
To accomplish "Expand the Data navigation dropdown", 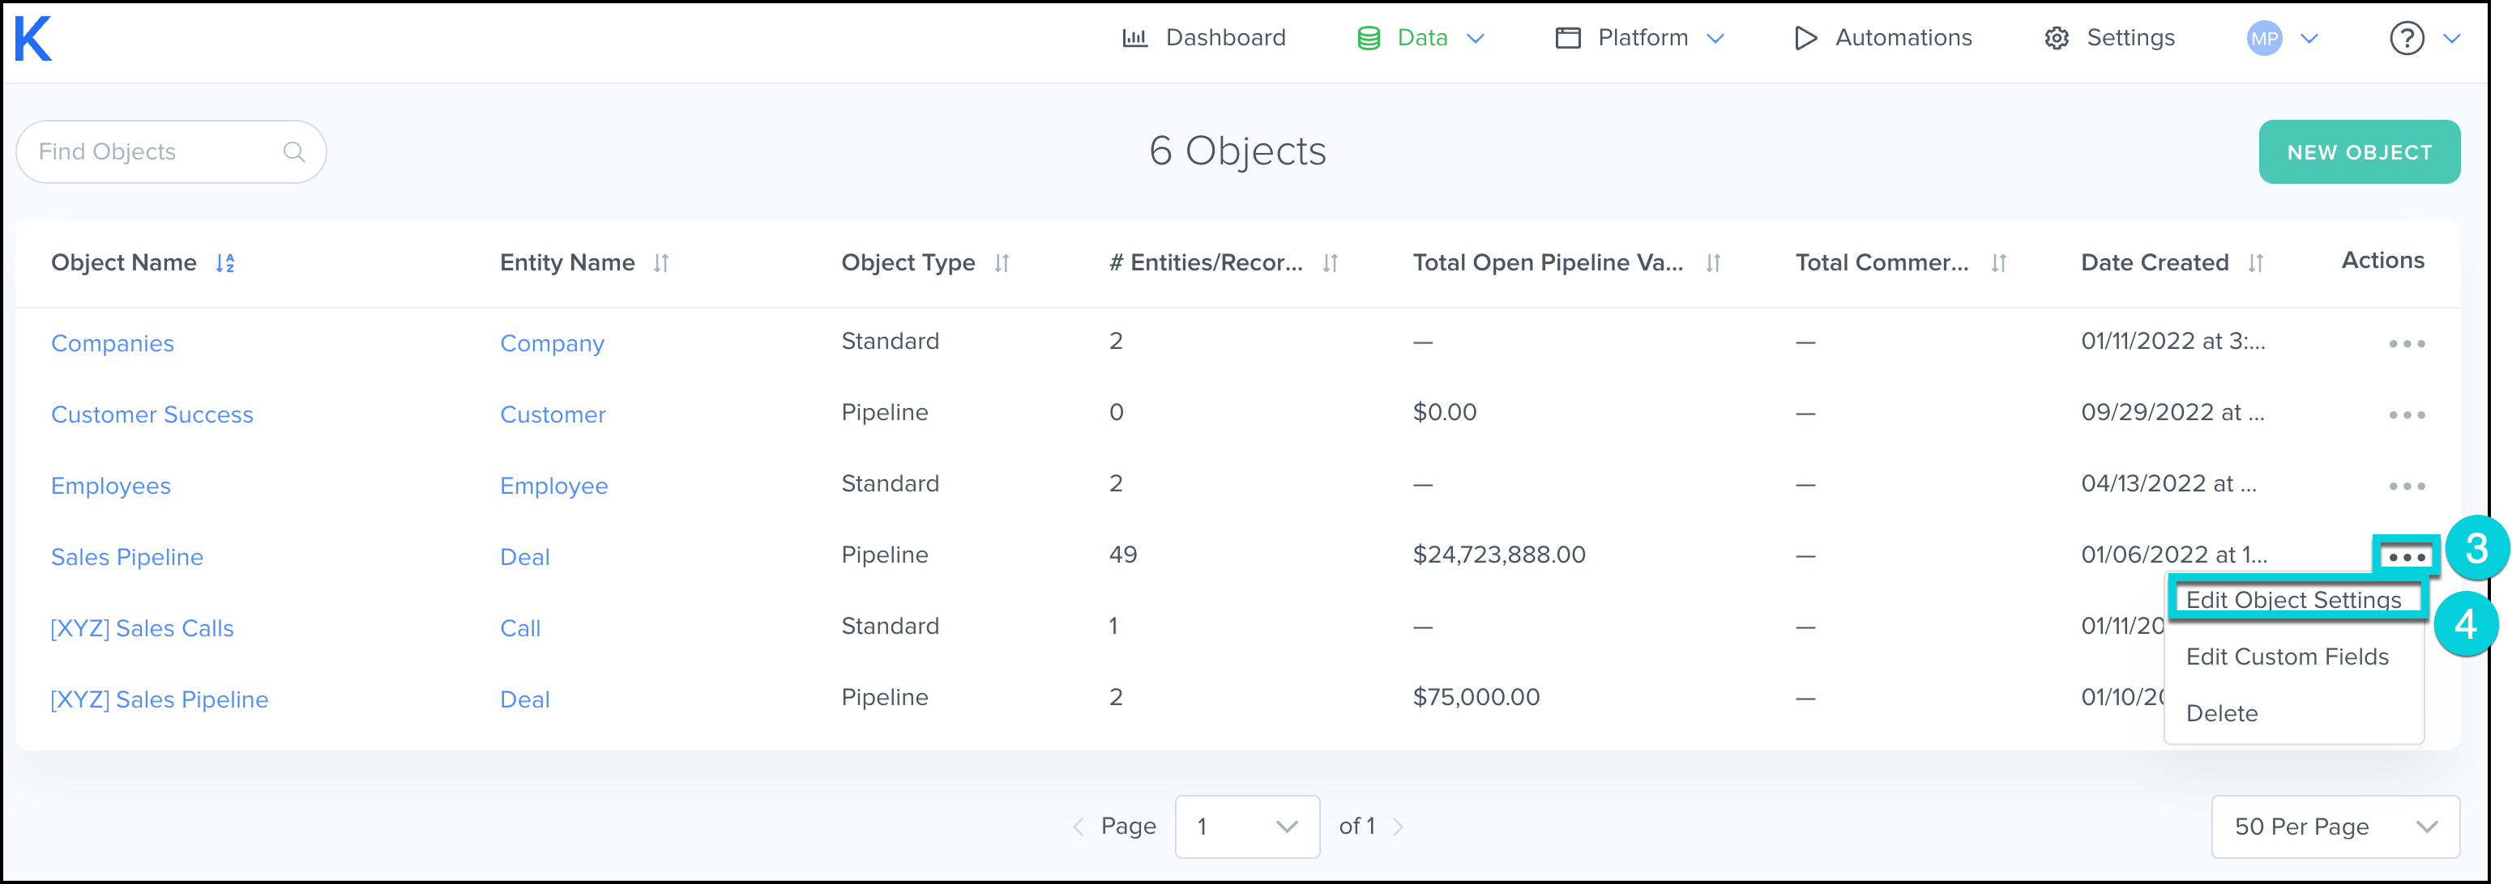I will pyautogui.click(x=1475, y=39).
